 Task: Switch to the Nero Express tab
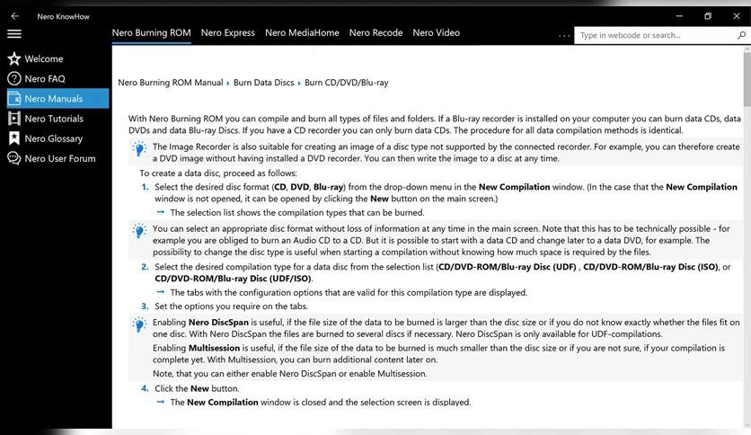pyautogui.click(x=228, y=32)
